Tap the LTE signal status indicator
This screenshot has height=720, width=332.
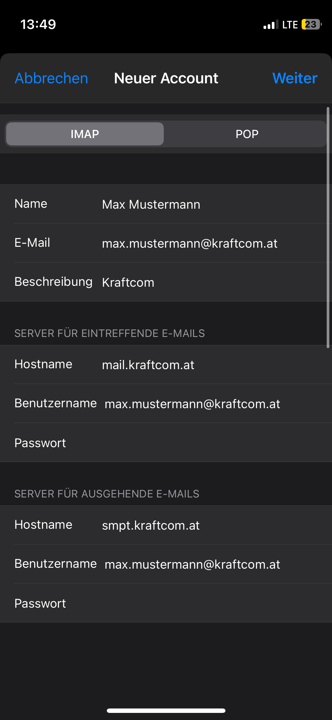pos(290,25)
